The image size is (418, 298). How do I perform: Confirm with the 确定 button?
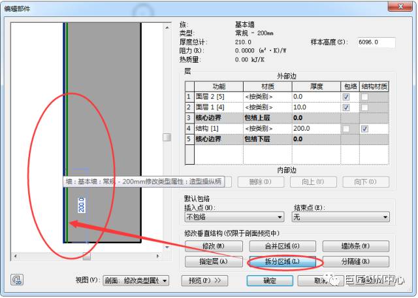tap(270, 280)
